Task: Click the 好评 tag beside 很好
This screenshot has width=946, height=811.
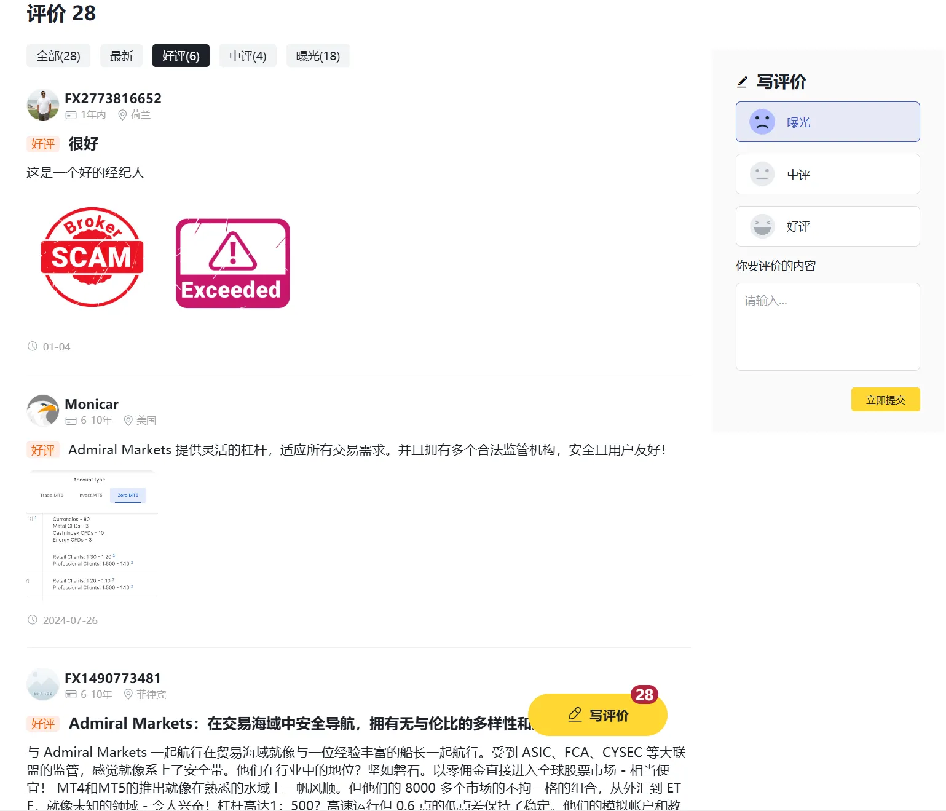Action: pyautogui.click(x=43, y=144)
